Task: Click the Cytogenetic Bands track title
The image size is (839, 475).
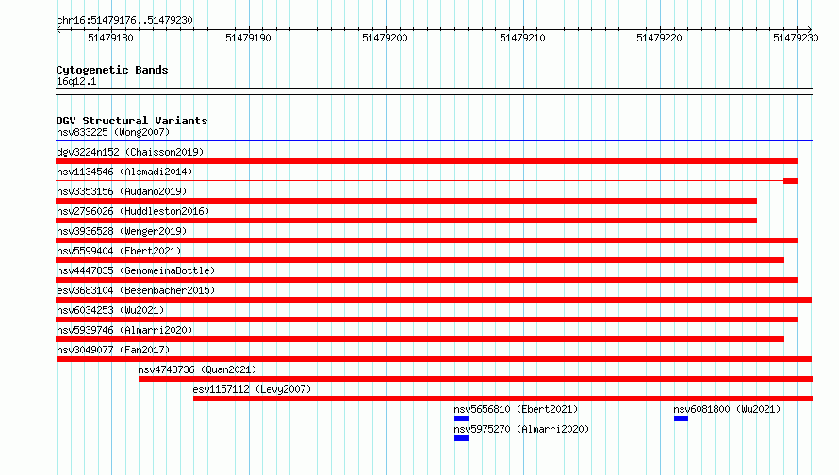Action: 112,70
